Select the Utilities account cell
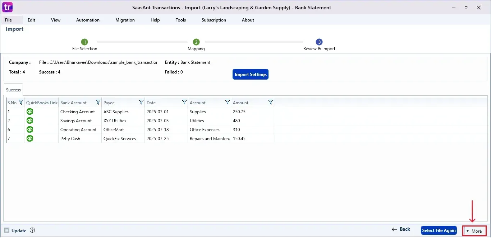The width and height of the screenshot is (491, 238). pyautogui.click(x=209, y=121)
